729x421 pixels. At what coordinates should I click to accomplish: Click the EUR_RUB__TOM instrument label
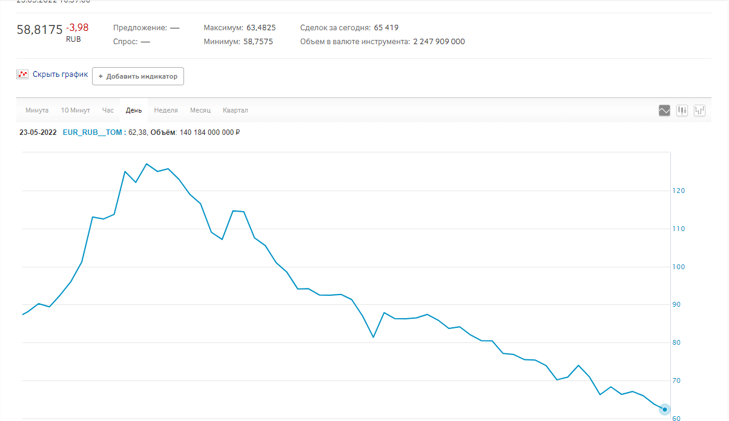(93, 132)
